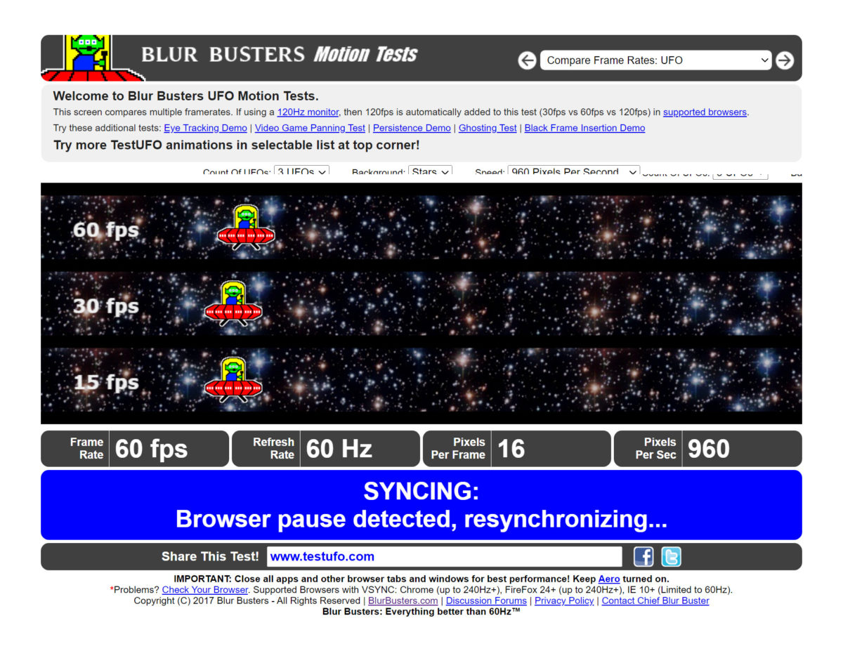
Task: Share this test on Twitter
Action: coord(671,557)
